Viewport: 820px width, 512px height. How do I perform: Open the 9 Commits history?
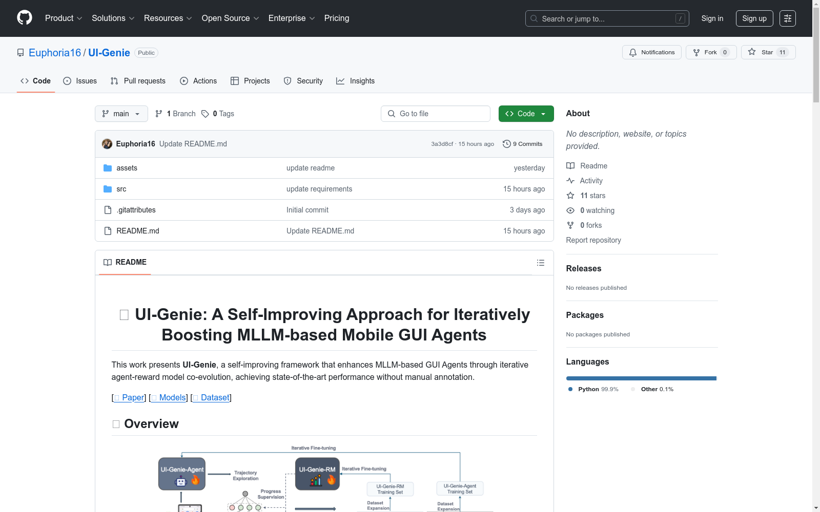(x=523, y=144)
